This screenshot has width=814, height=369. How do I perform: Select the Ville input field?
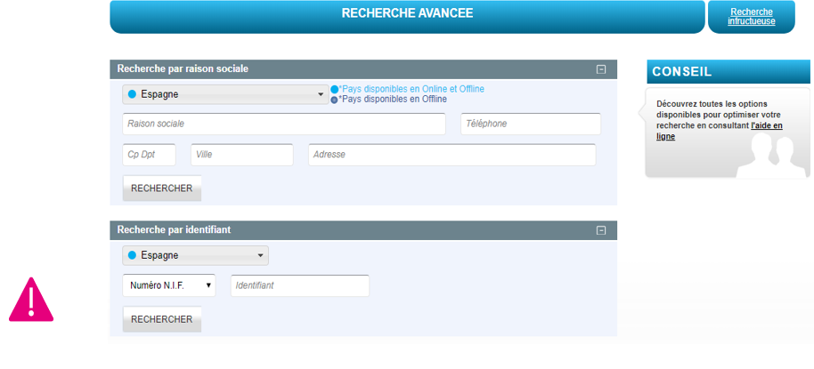pos(241,155)
